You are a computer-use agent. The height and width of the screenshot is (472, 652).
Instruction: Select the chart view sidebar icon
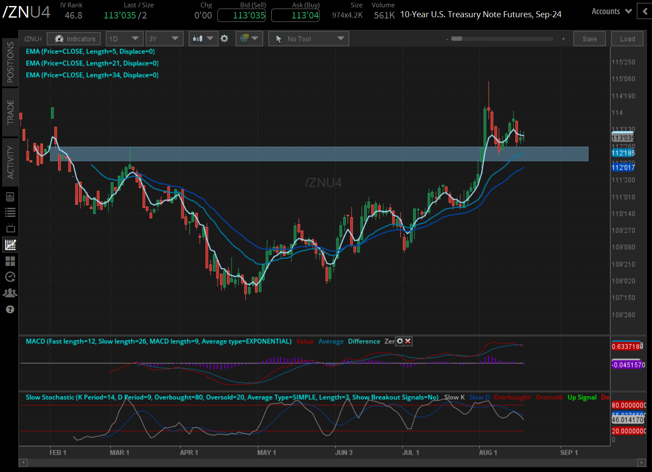[x=10, y=245]
